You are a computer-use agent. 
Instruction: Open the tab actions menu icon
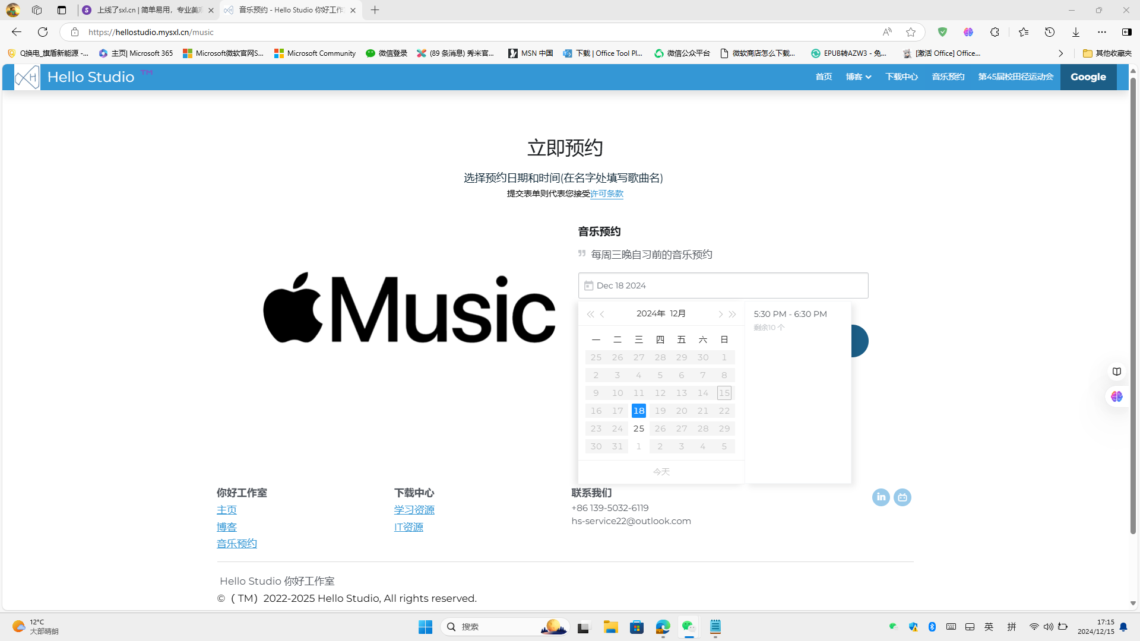pos(62,10)
